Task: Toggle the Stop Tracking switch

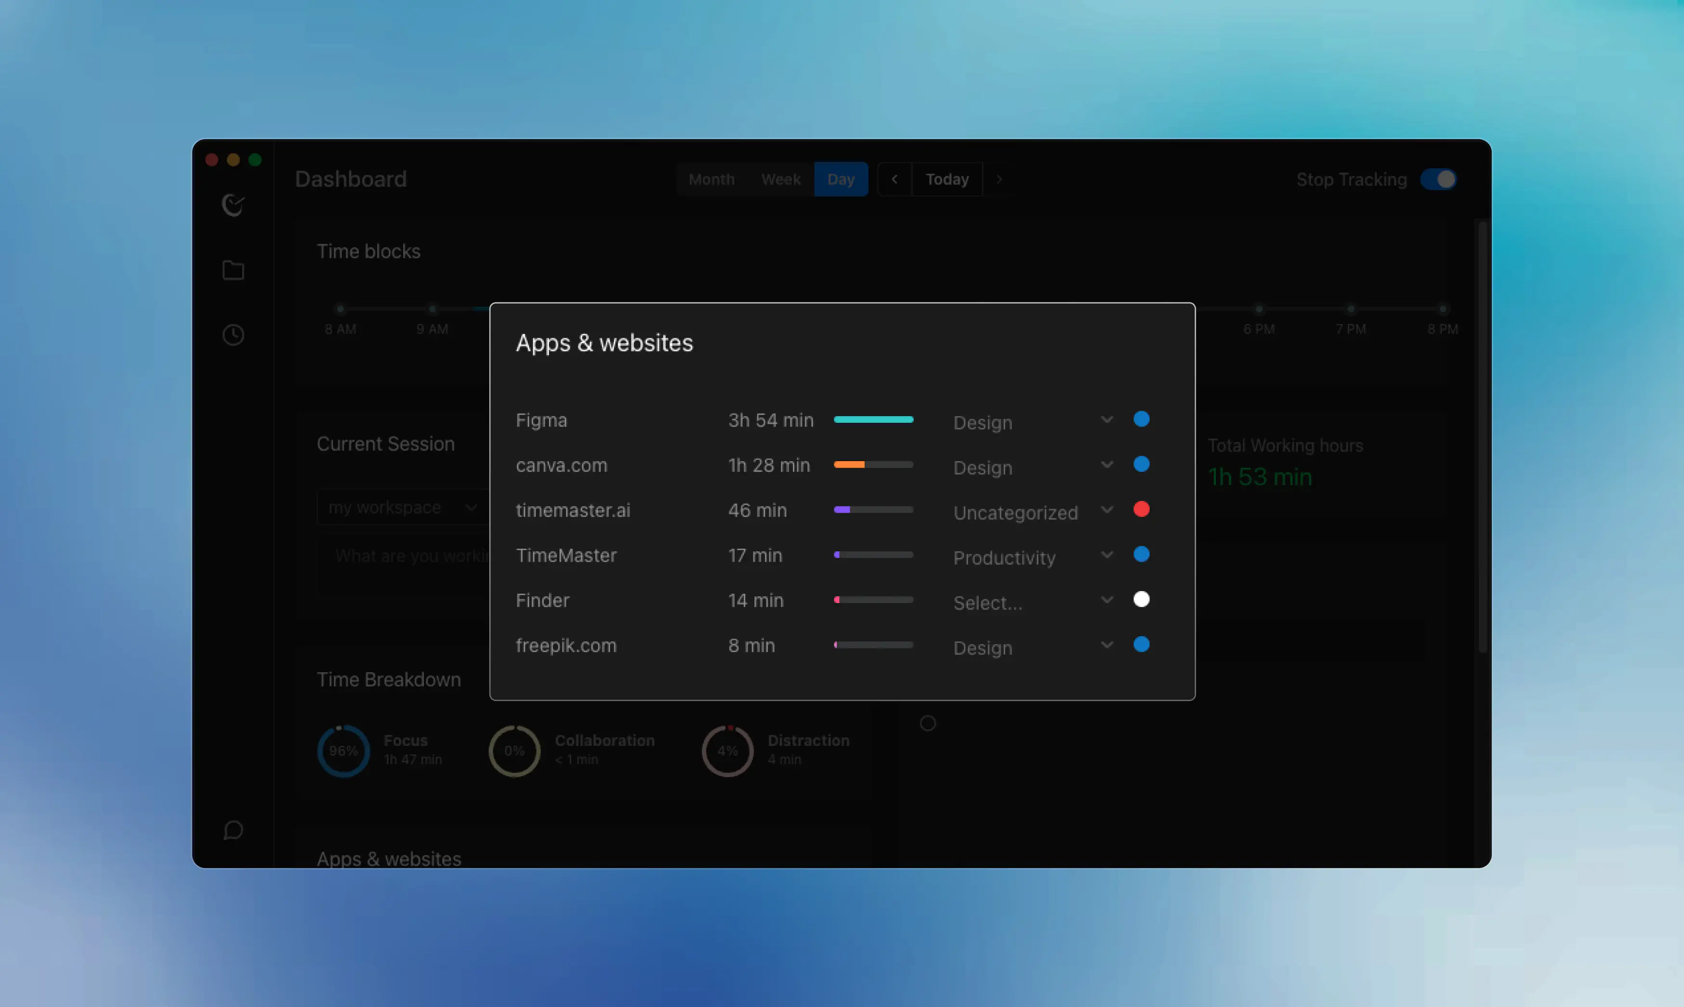Action: pos(1438,179)
